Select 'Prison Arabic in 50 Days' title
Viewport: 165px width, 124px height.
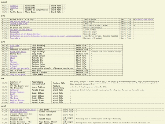point(22,19)
